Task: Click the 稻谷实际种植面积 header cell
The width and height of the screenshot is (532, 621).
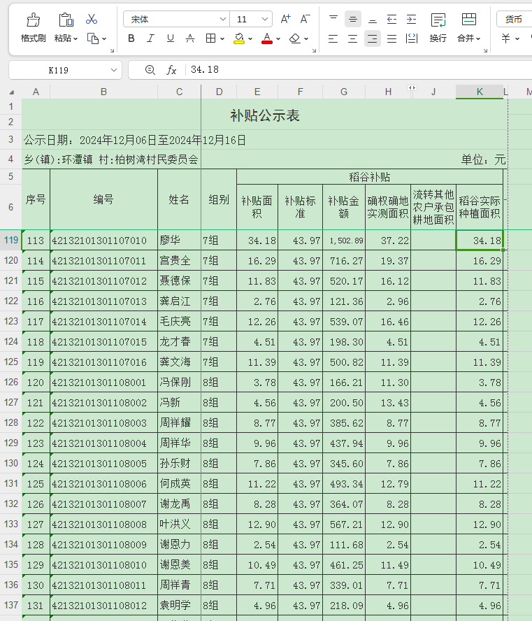Action: 480,207
